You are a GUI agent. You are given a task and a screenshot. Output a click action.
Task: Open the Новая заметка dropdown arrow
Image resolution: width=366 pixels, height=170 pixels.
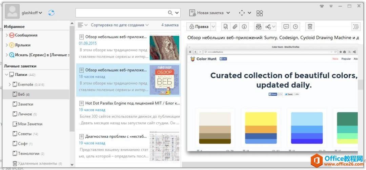point(228,13)
